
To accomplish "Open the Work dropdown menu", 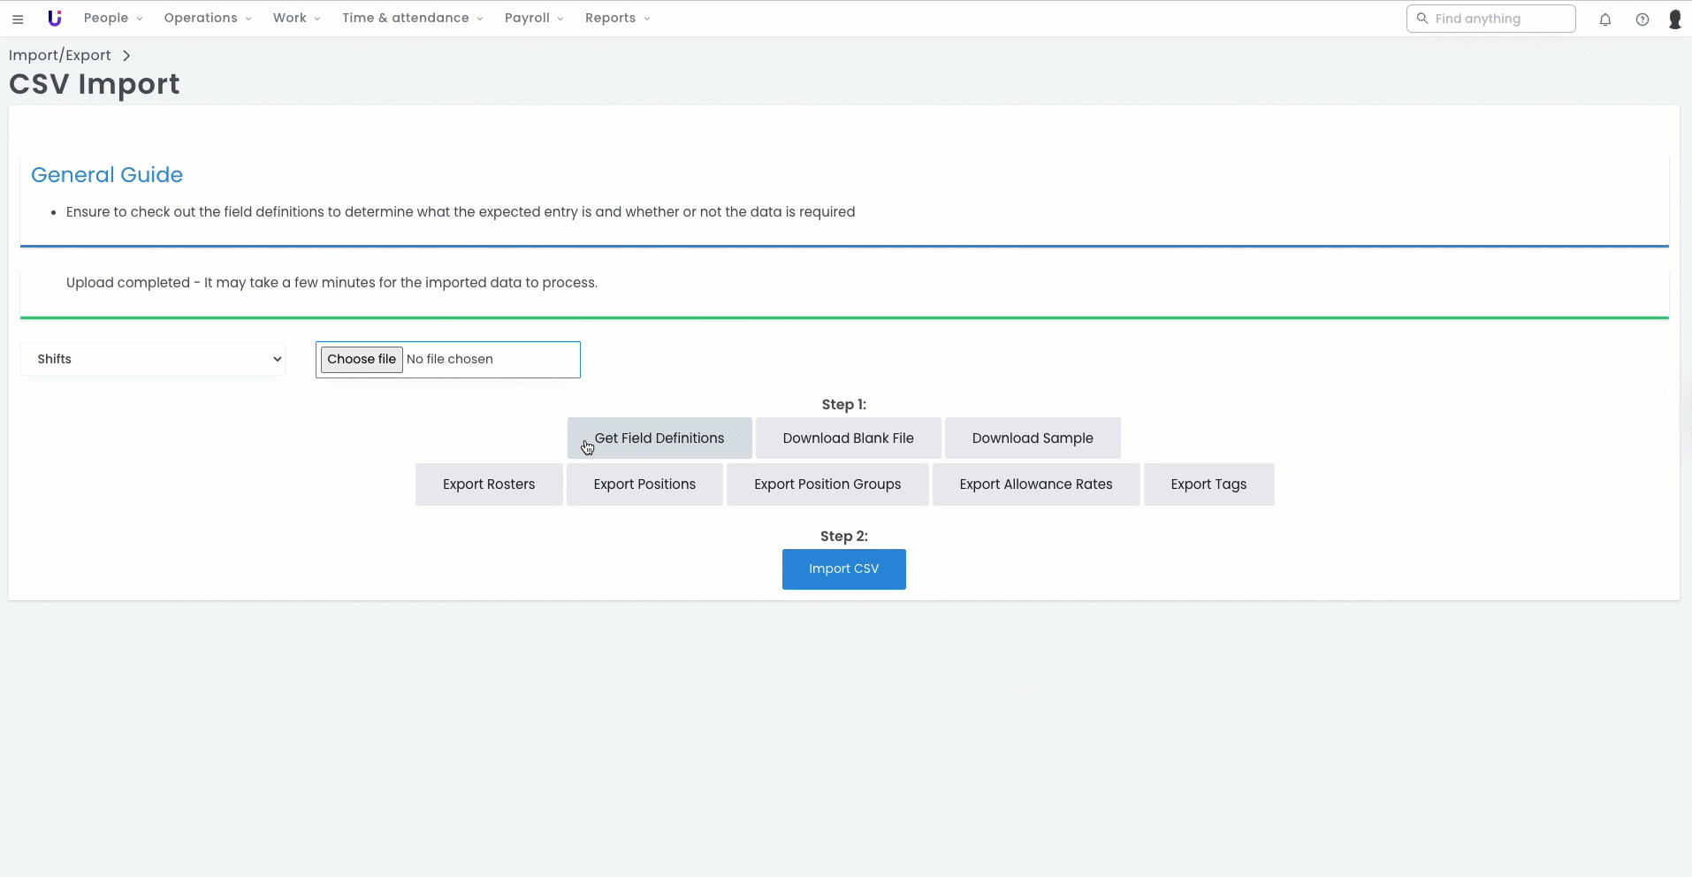I will (296, 19).
